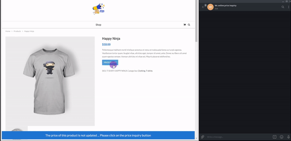Viewport: 291px width, 141px height.
Task: Open Products breadcrumb link
Action: coord(17,31)
